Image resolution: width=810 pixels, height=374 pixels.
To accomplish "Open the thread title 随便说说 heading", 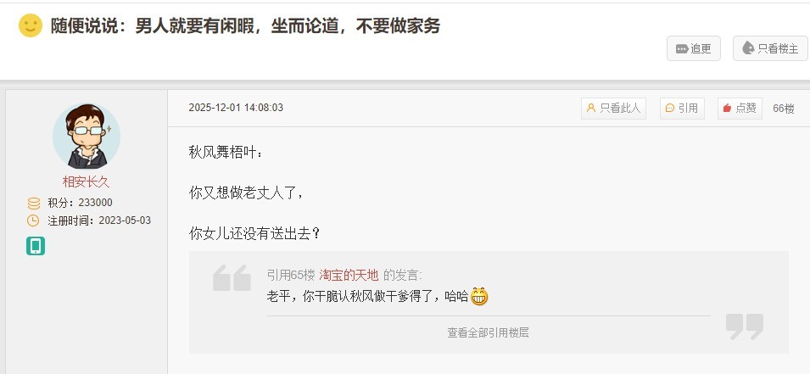I will tap(245, 25).
